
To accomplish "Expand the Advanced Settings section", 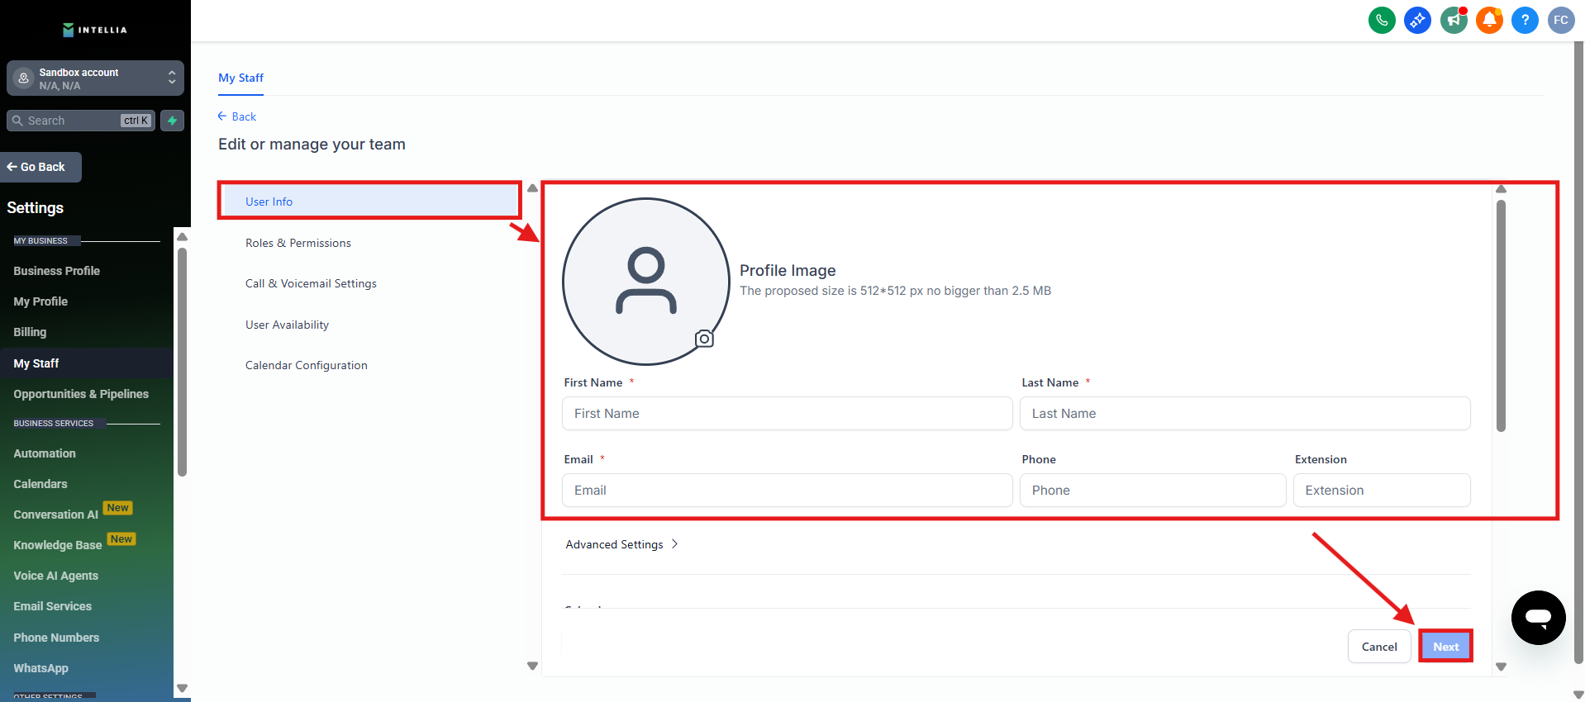I will 621,544.
